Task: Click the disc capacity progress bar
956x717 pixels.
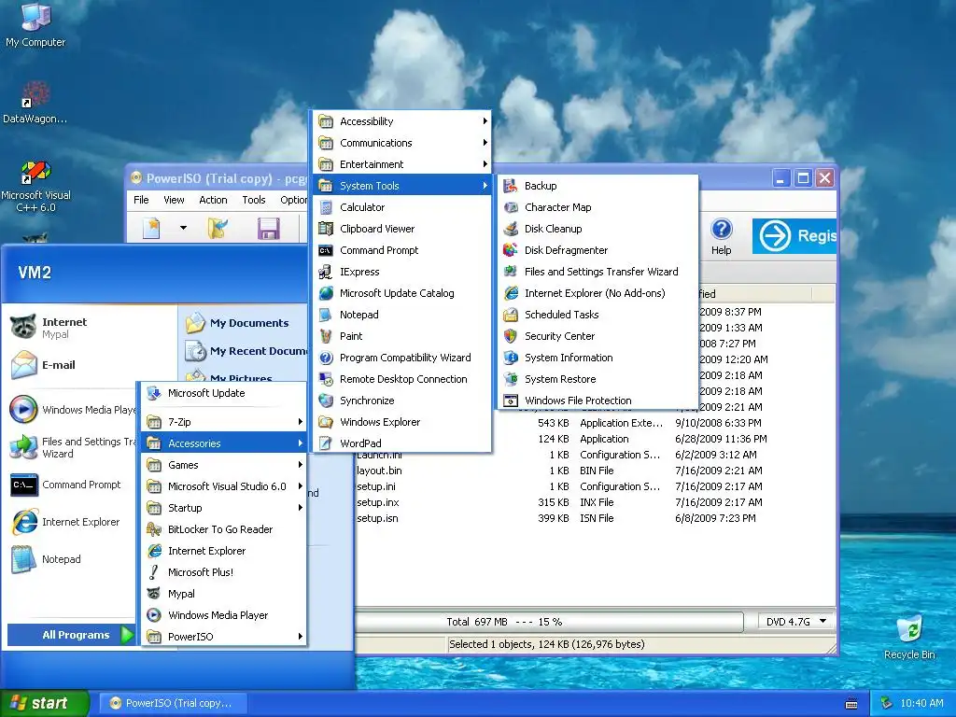Action: 549,622
